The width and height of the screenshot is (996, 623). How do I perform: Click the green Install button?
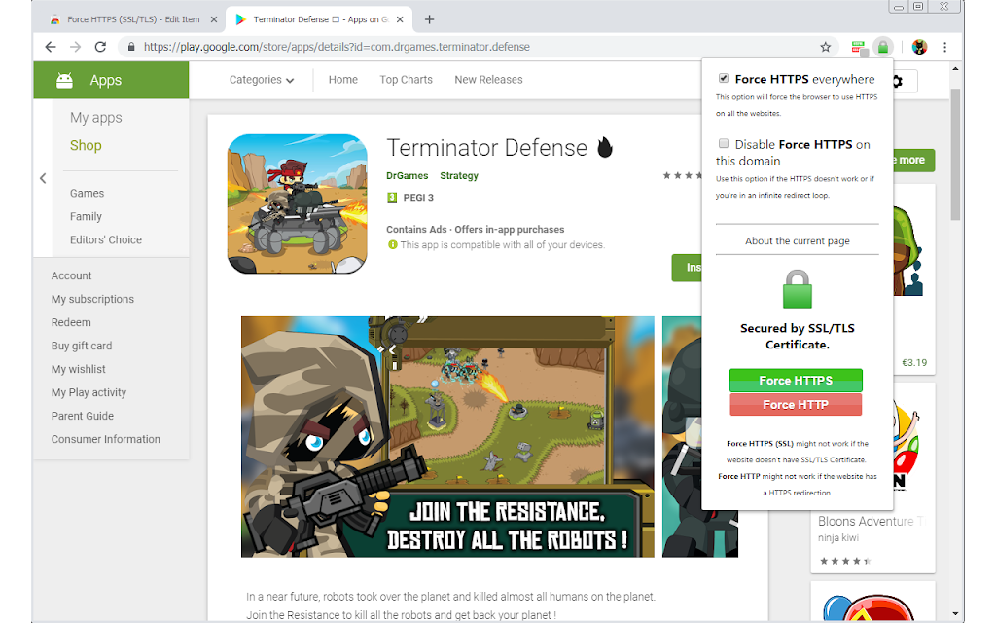[687, 268]
